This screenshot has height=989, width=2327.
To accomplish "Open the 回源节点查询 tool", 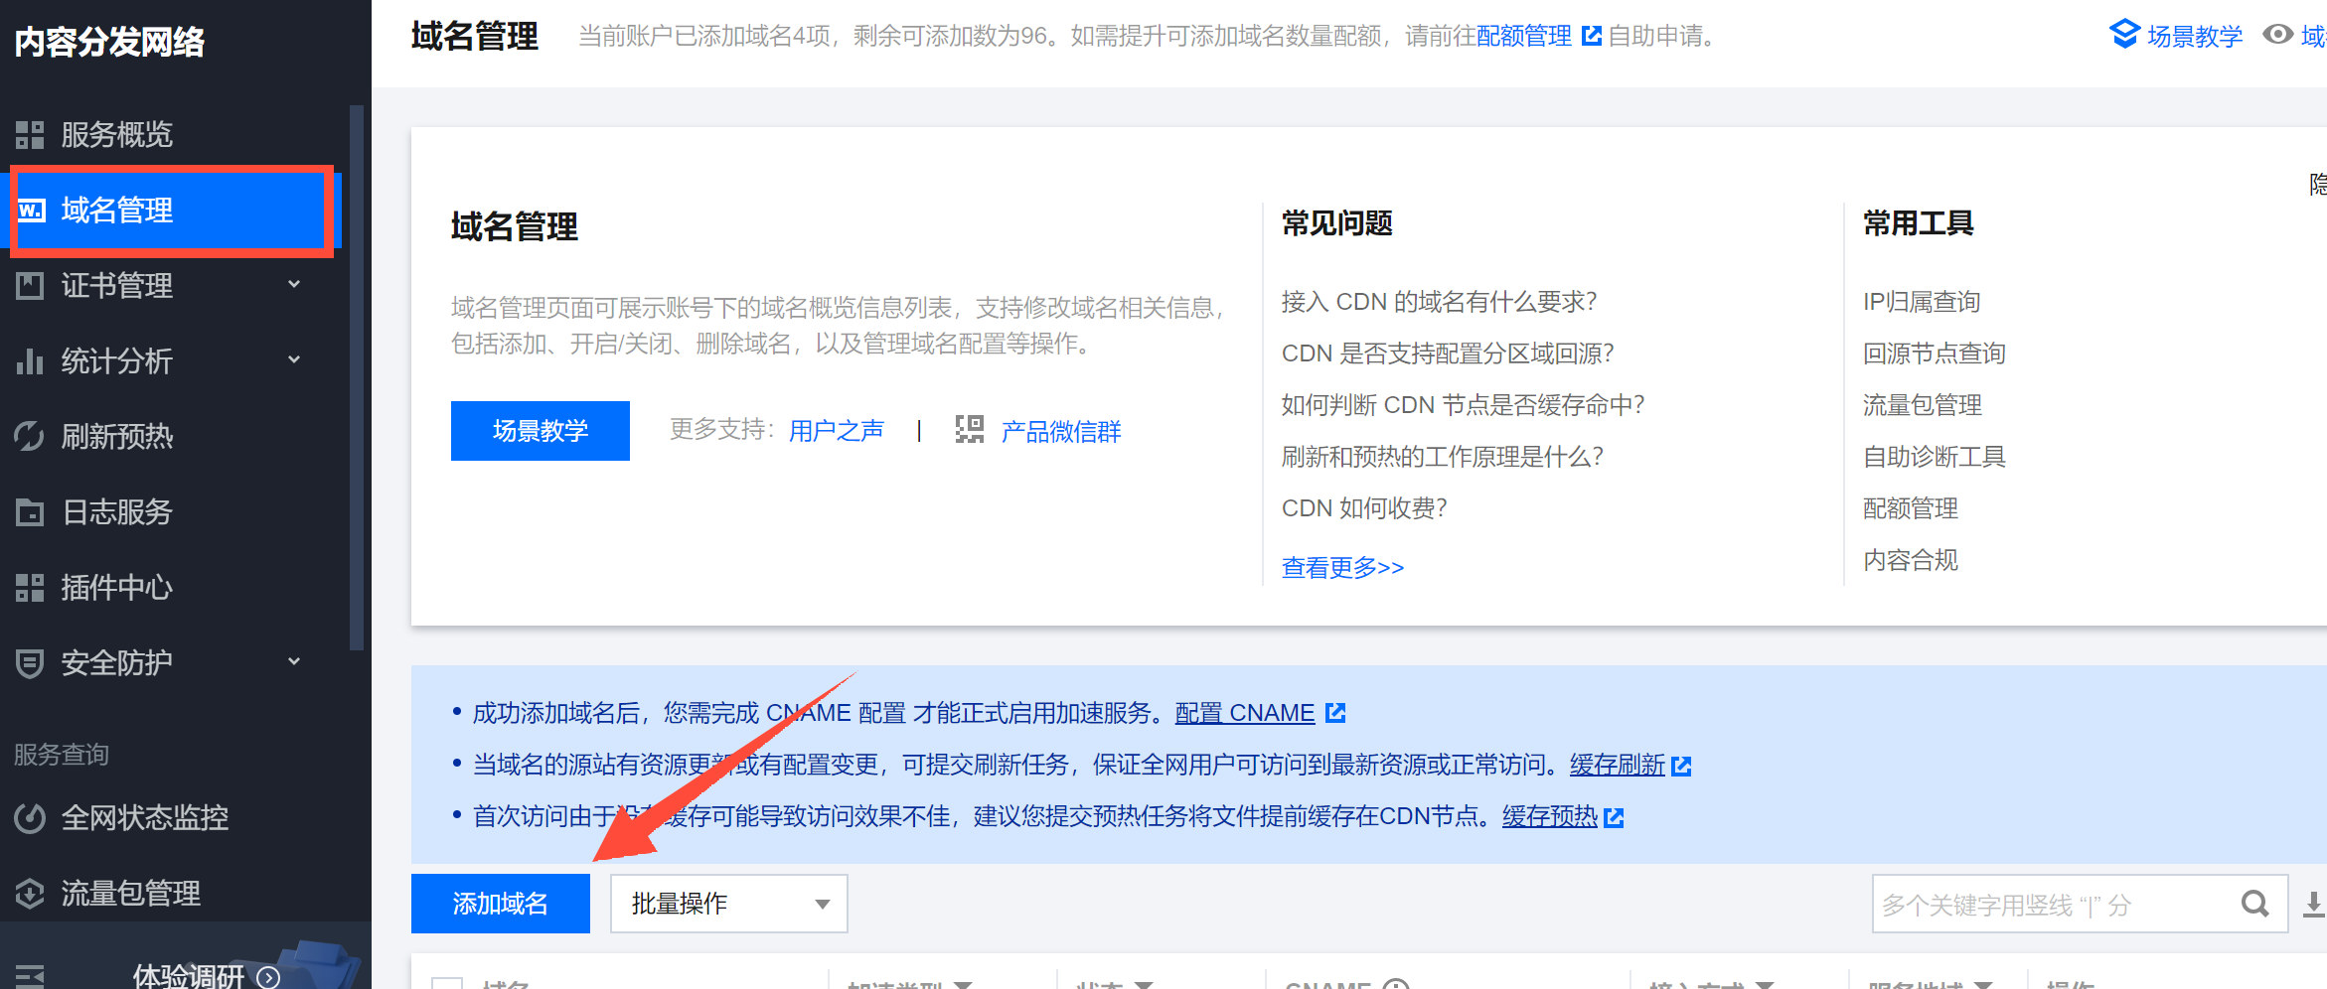I will point(1934,353).
